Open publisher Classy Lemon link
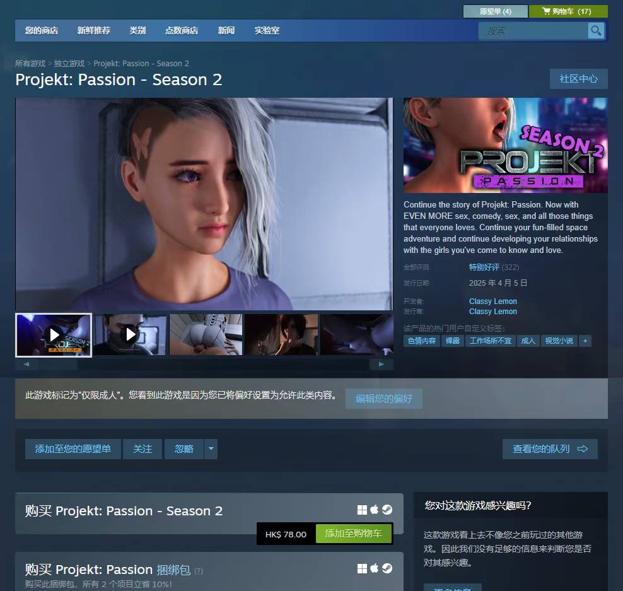This screenshot has height=591, width=623. coord(493,312)
